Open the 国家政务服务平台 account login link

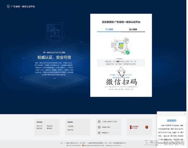coord(121,77)
